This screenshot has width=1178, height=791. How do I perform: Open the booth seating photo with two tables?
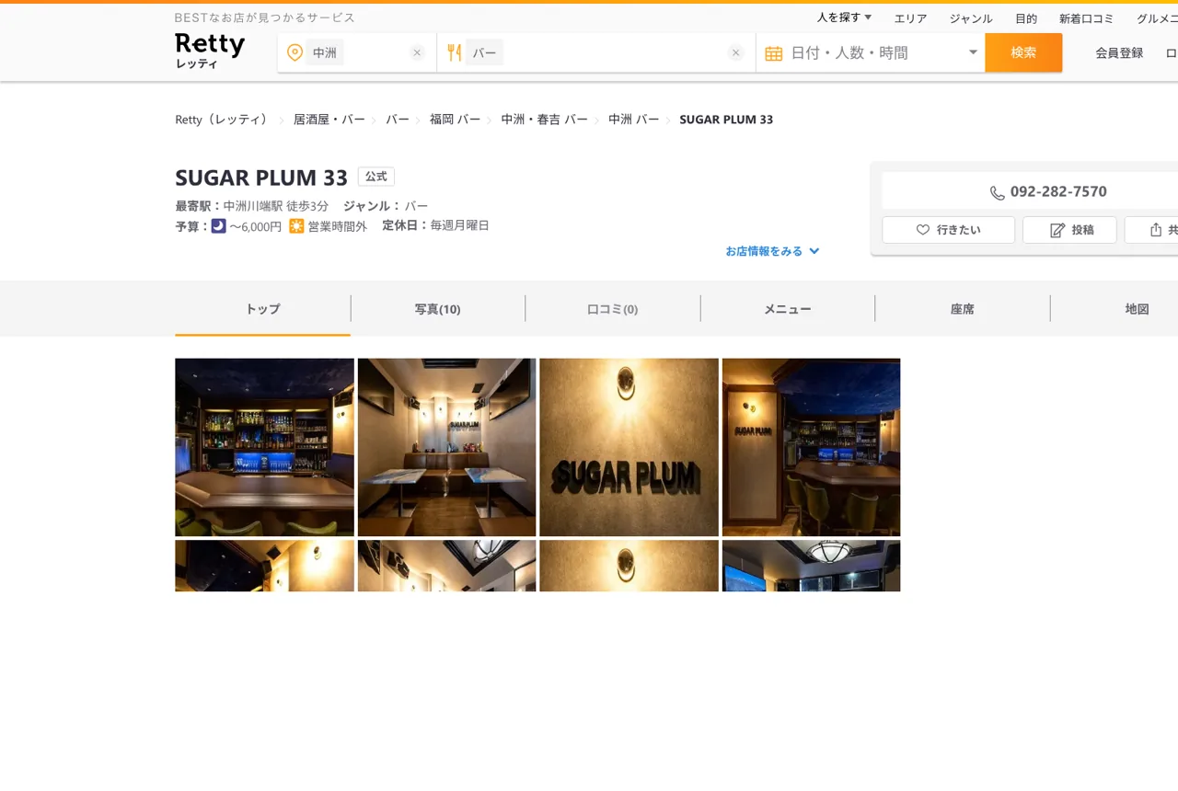coord(446,447)
